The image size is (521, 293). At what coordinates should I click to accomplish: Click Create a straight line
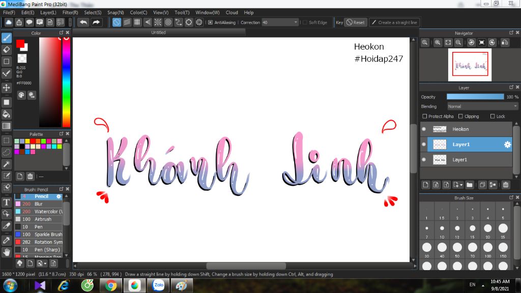pyautogui.click(x=394, y=22)
